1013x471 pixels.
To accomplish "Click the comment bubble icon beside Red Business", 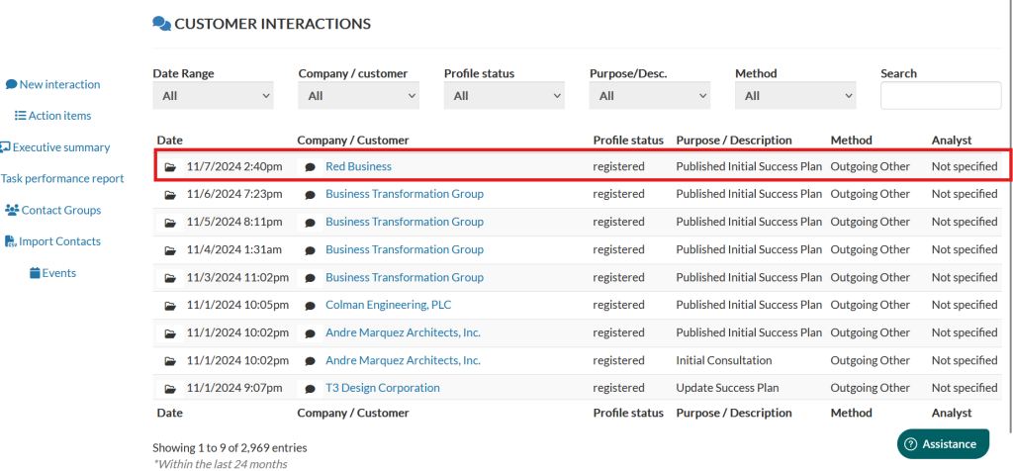I will coord(310,167).
